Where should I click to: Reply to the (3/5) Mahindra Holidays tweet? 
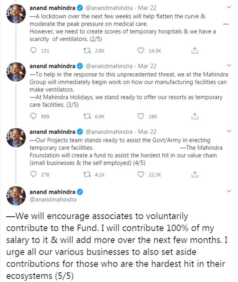coord(33,116)
